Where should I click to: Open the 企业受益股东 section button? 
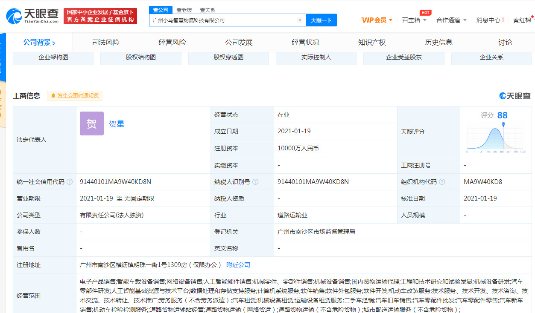(404, 57)
